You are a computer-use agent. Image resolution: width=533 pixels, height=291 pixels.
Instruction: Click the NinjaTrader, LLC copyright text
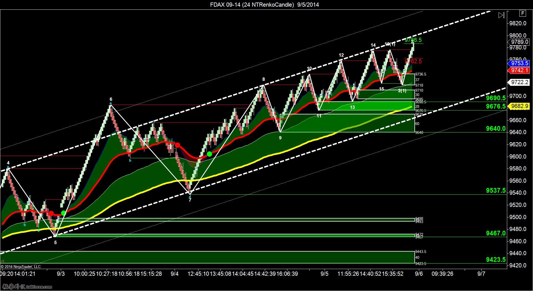(21, 267)
